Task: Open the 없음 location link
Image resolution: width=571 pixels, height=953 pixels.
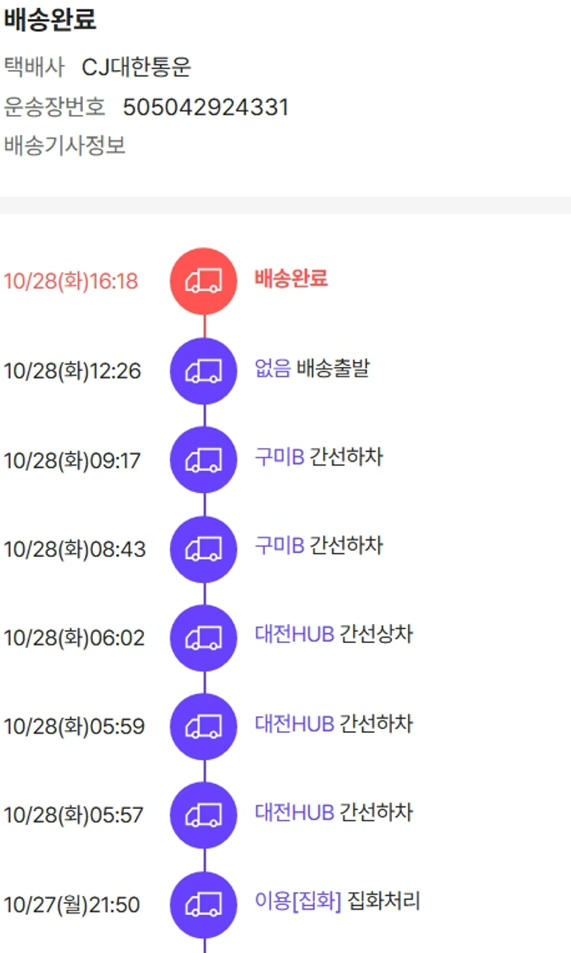Action: point(273,369)
